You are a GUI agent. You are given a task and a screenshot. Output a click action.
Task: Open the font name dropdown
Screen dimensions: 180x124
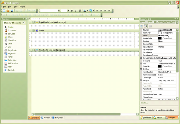point(59,11)
